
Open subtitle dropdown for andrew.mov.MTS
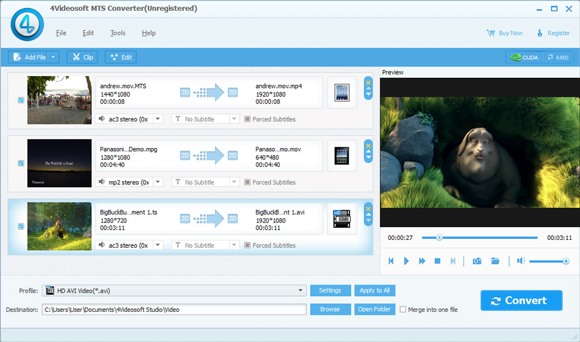[x=234, y=119]
